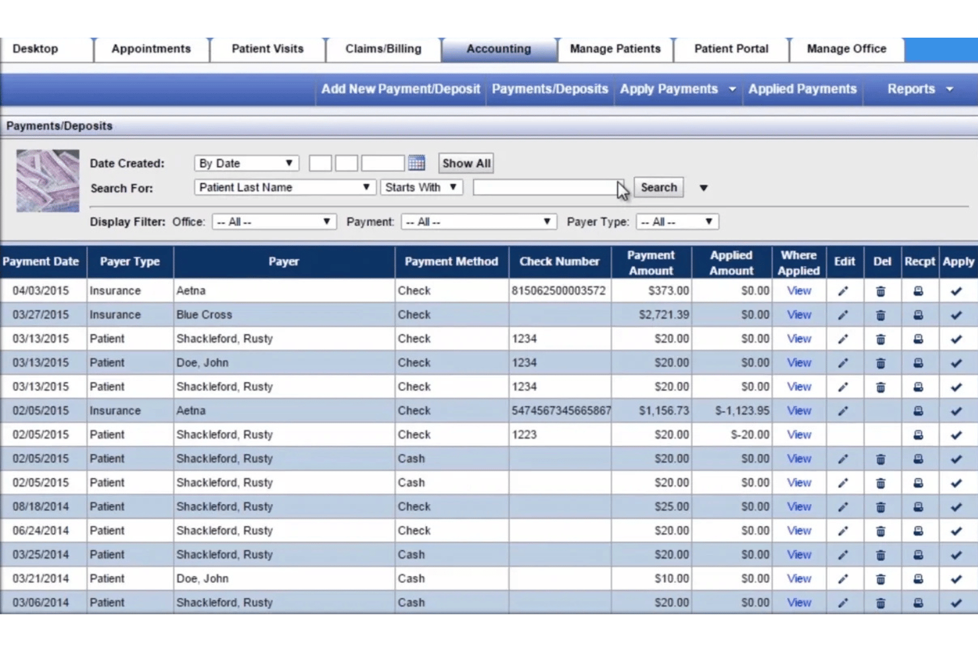978x652 pixels.
Task: Expand the Reports menu arrow
Action: pyautogui.click(x=950, y=89)
